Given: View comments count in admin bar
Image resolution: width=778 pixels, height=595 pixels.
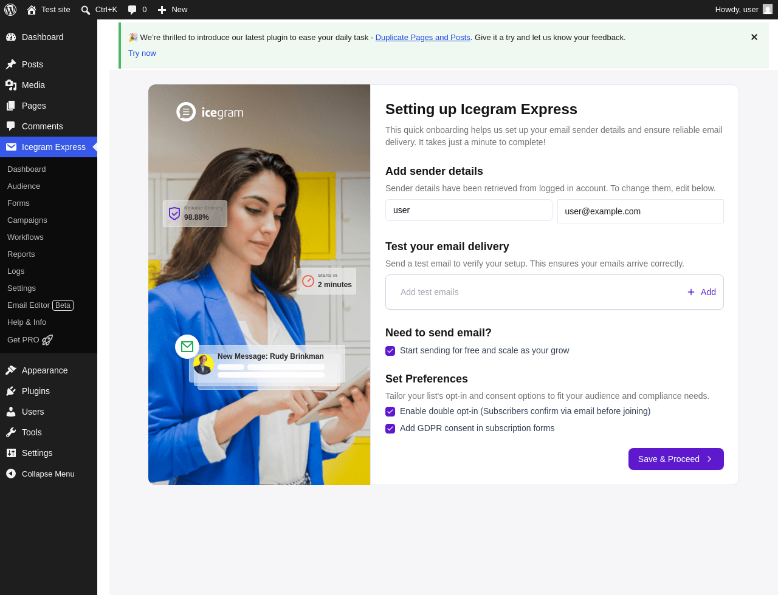Looking at the screenshot, I should [x=137, y=10].
